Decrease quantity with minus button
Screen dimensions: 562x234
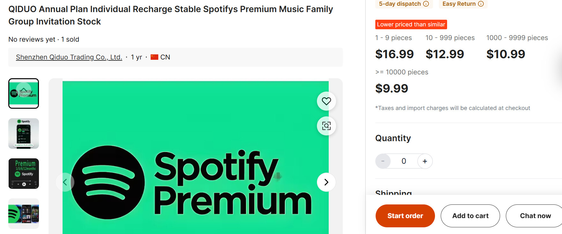click(x=383, y=161)
